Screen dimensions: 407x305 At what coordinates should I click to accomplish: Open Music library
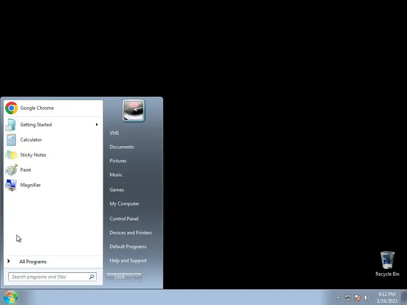(x=116, y=175)
